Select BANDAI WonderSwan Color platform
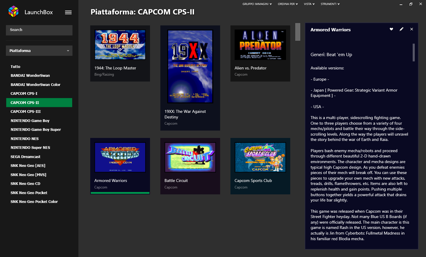Screen dimensions: 426x257 pos(39,85)
